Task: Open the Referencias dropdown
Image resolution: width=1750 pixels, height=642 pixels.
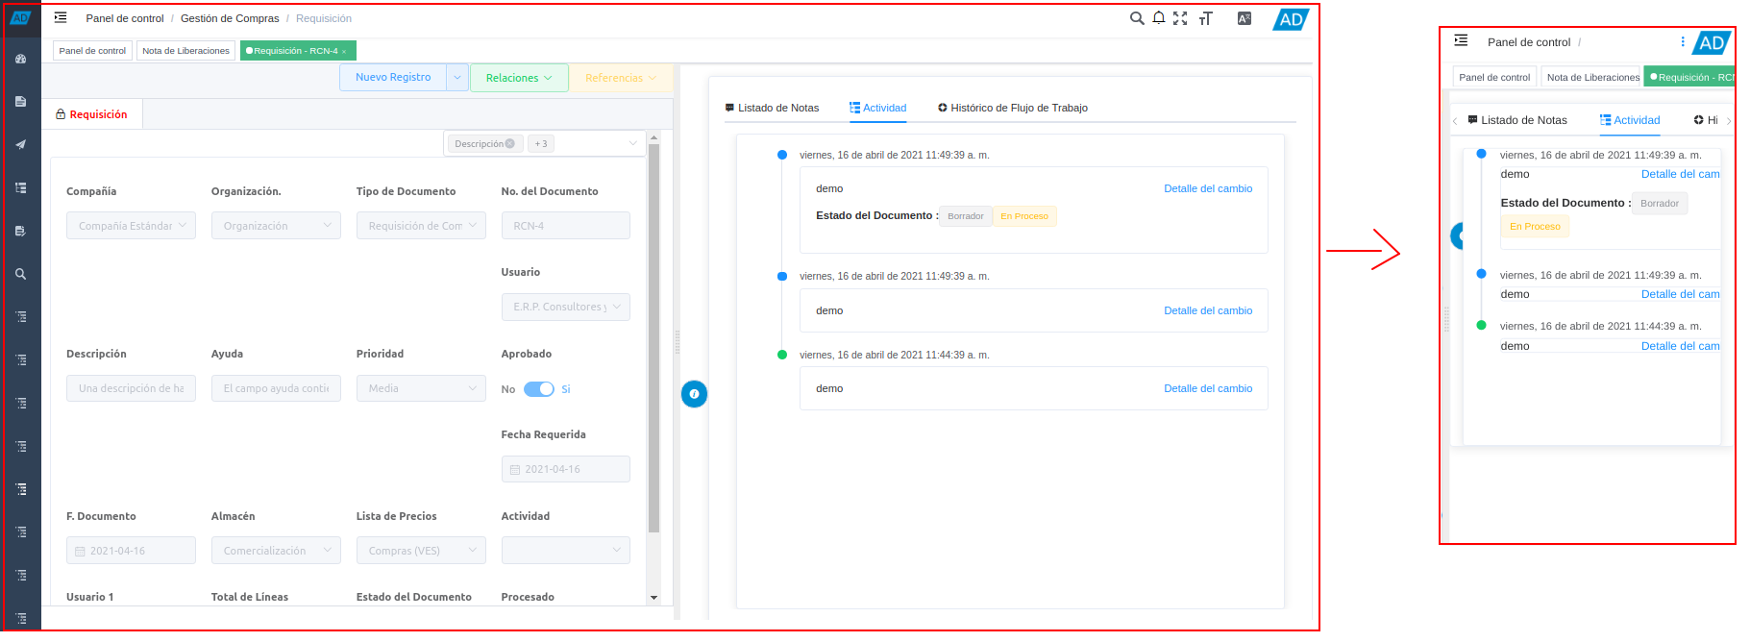Action: coord(621,78)
